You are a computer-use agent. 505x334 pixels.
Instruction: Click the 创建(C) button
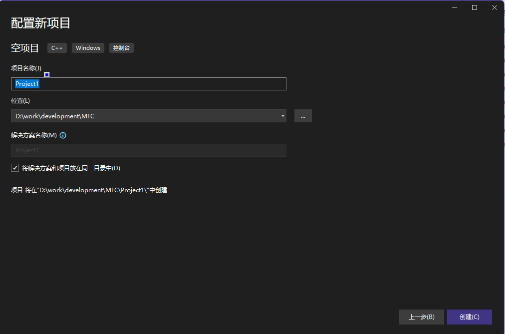coord(469,317)
